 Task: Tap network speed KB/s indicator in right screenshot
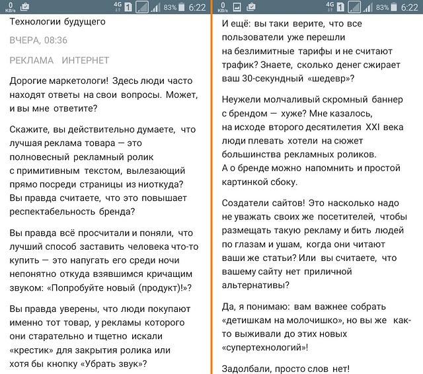tap(223, 7)
